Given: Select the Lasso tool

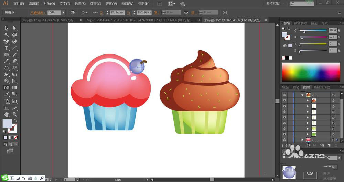Looking at the screenshot, I should pos(14,35).
